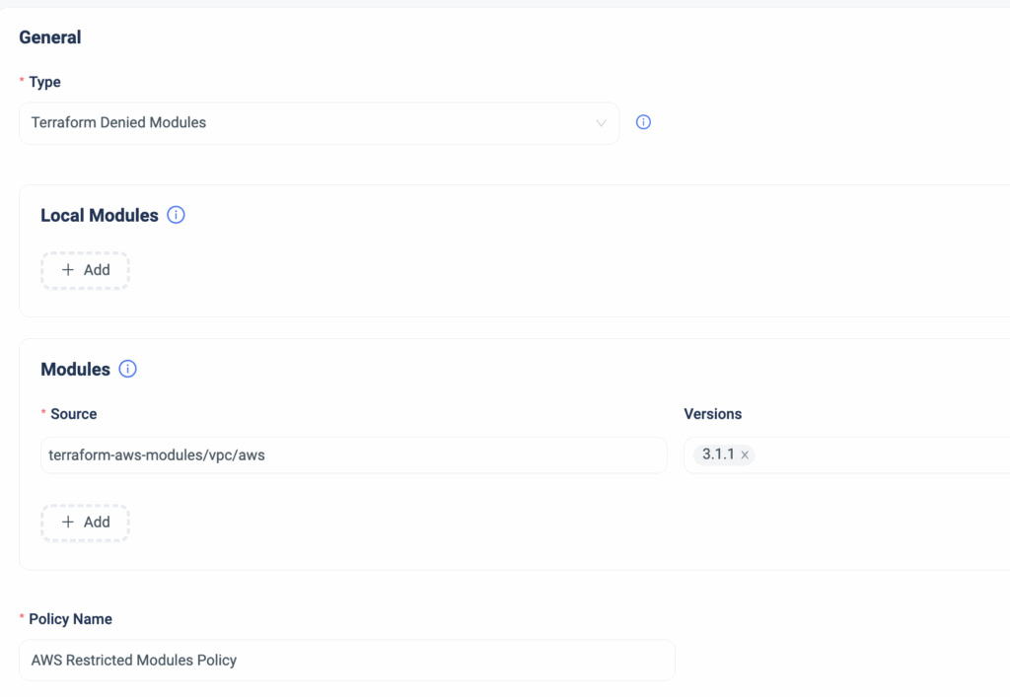Open the Versions multi-select field
Screen dimensions: 1010x697
click(x=878, y=455)
